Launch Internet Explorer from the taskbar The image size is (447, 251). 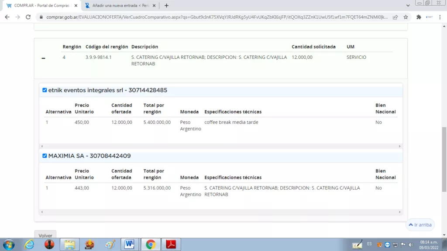(x=29, y=244)
